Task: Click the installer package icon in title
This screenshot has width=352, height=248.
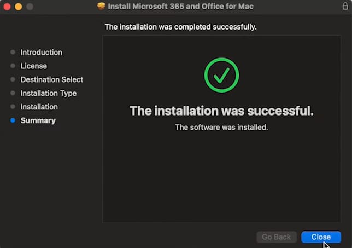Action: click(x=101, y=7)
